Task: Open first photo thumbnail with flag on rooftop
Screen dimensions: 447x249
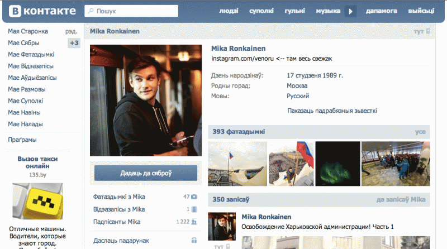Action: click(x=237, y=164)
